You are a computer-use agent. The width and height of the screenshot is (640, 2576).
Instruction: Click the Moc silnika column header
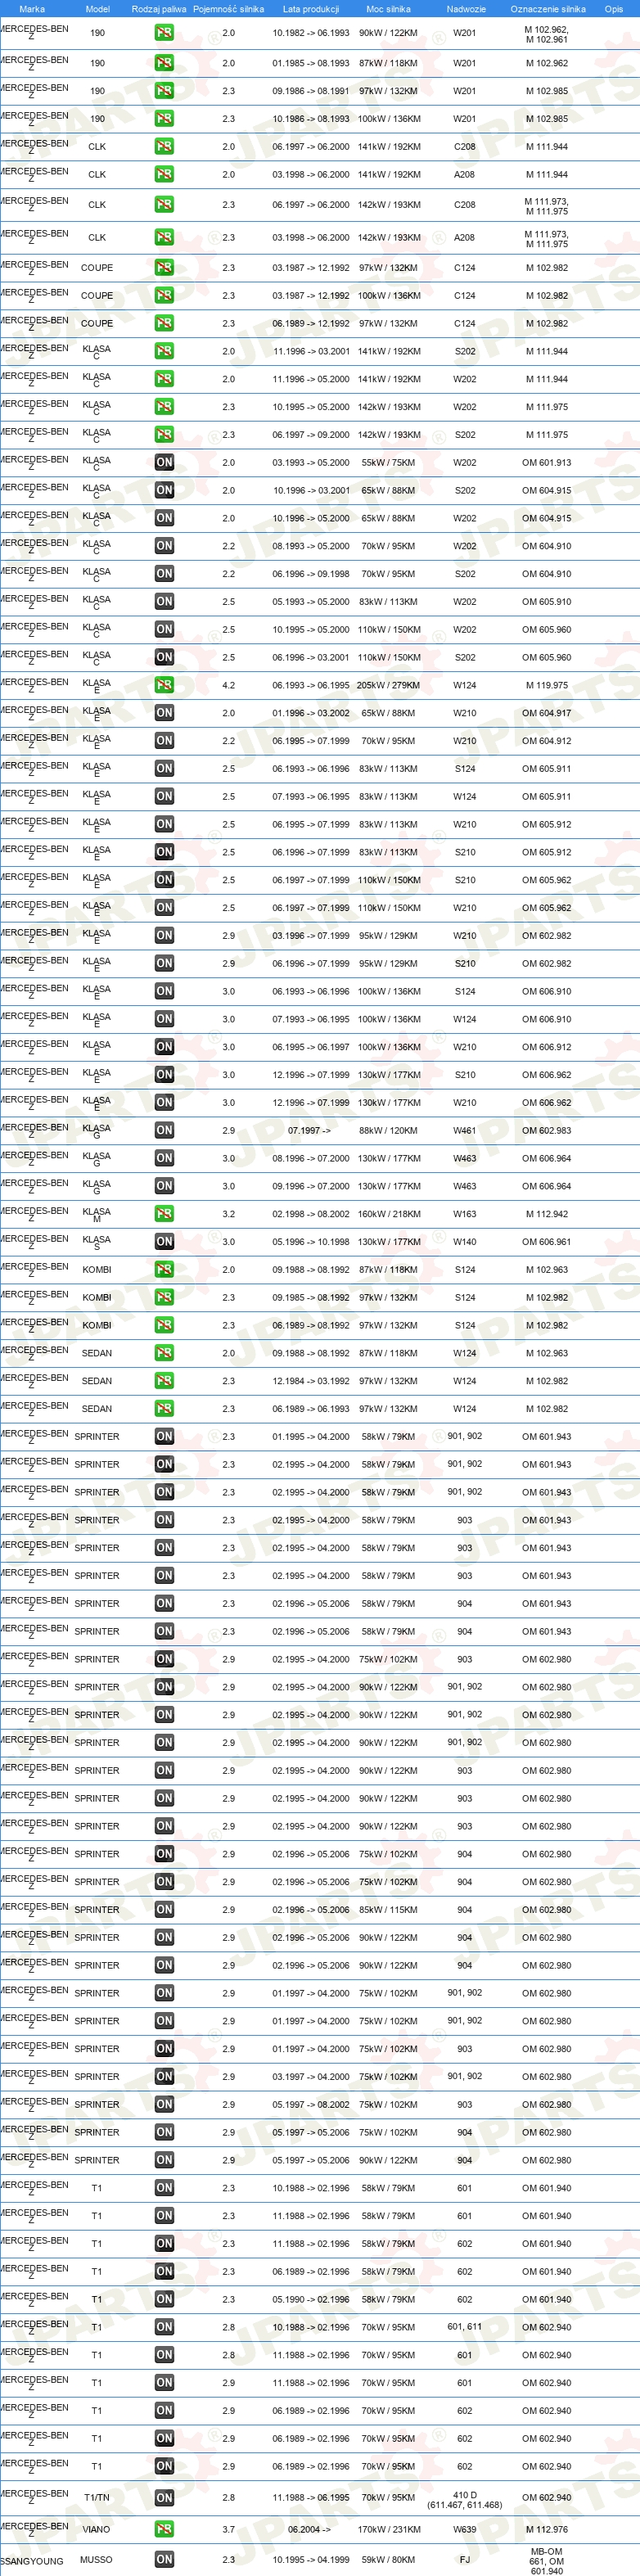[x=388, y=9]
